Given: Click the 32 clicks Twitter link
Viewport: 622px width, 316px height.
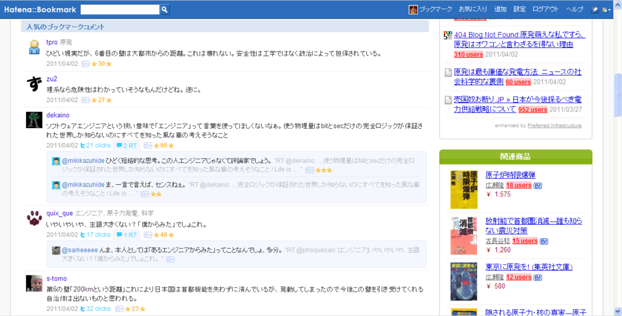Looking at the screenshot, I should point(95,309).
